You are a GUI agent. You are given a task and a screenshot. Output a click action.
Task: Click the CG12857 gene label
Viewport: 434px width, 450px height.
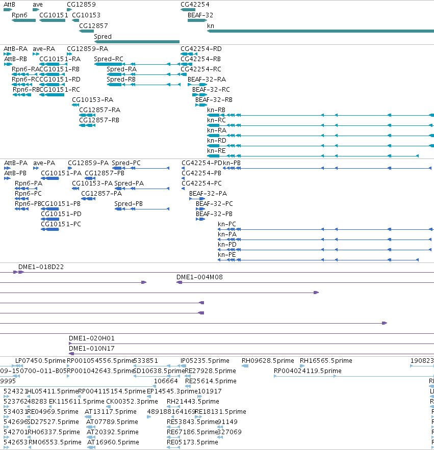coord(93,26)
